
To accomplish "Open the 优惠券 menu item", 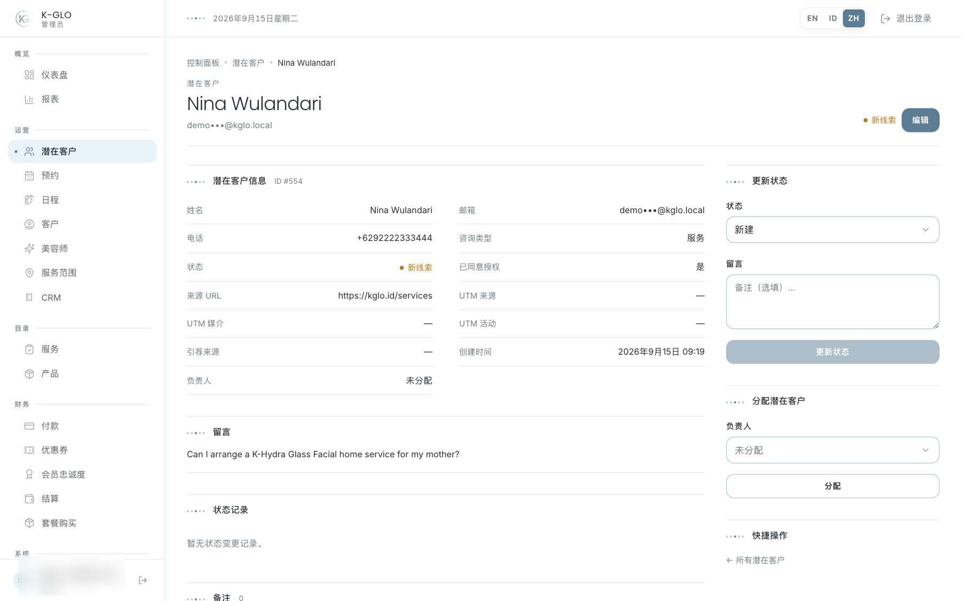I will tap(82, 450).
